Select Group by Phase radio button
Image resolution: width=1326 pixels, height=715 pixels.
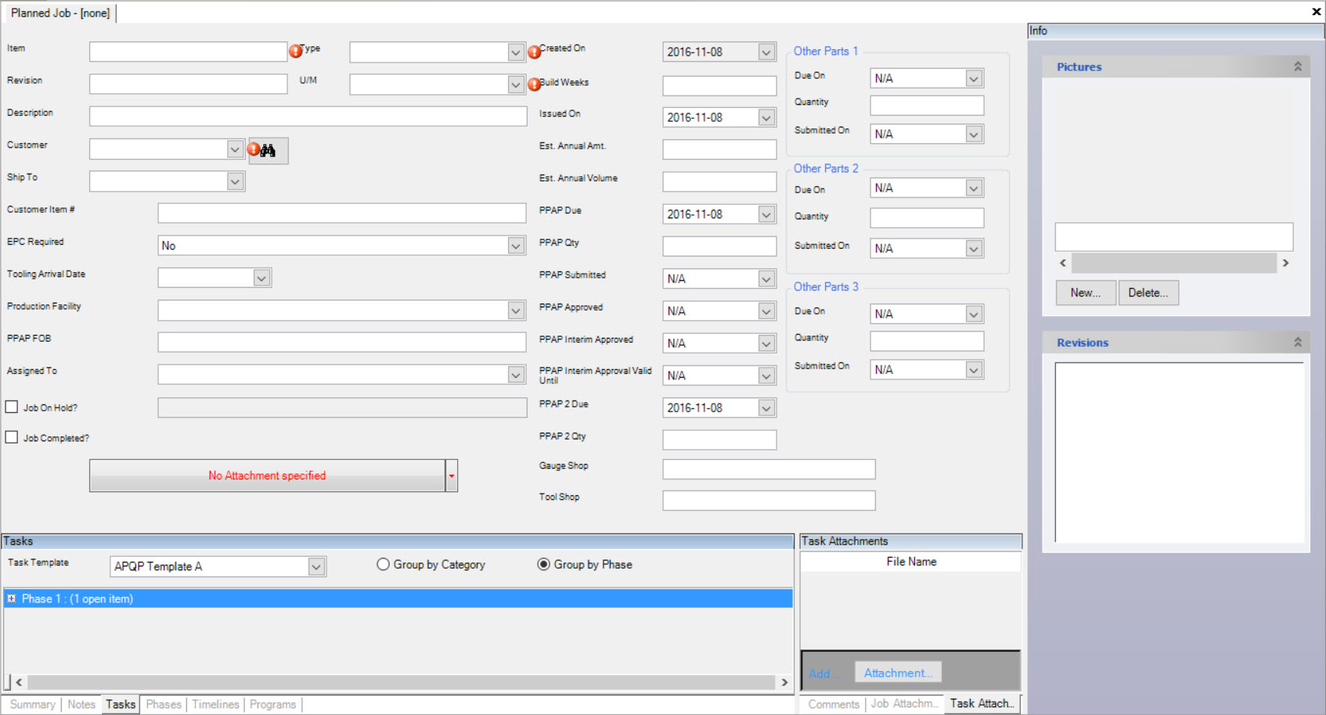(543, 564)
